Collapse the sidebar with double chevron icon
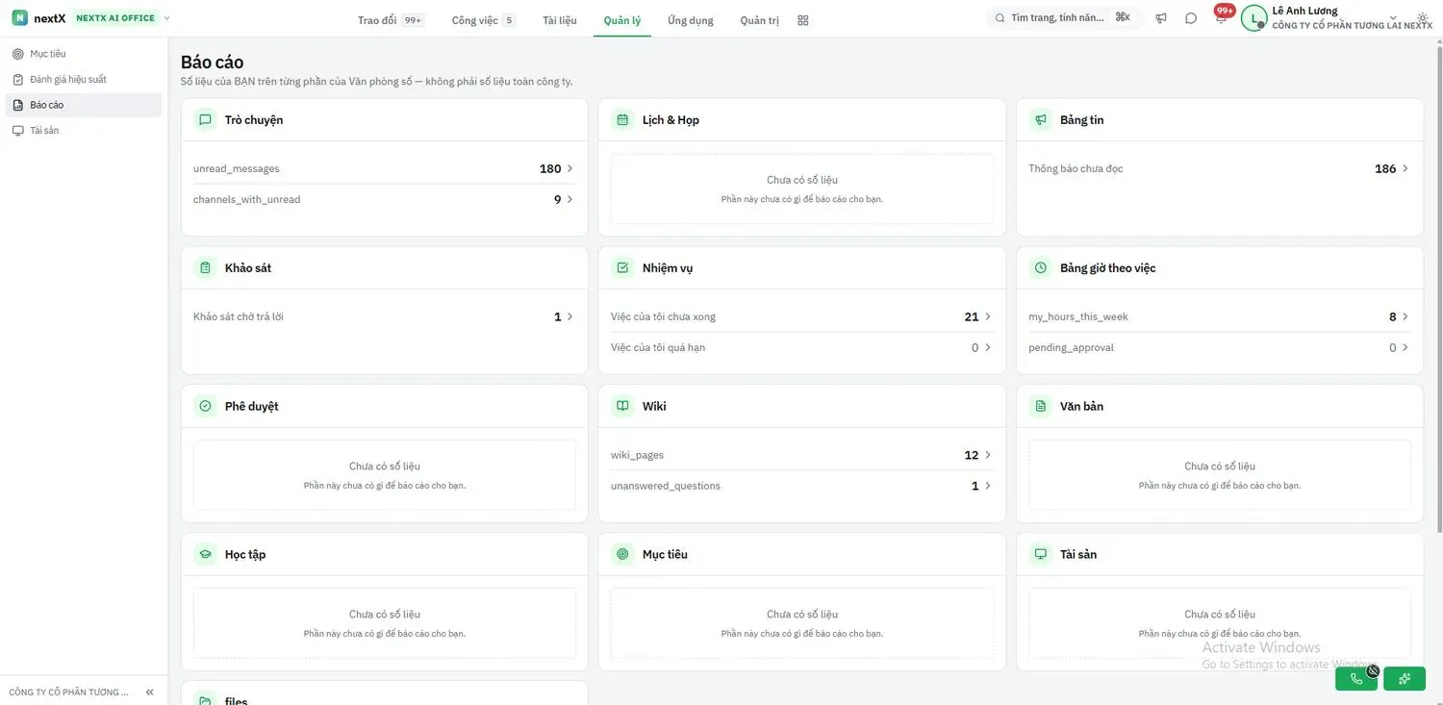 pyautogui.click(x=150, y=692)
